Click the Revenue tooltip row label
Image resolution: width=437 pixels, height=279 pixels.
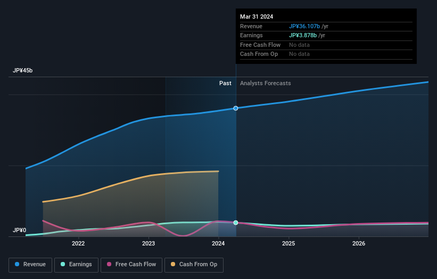(251, 26)
